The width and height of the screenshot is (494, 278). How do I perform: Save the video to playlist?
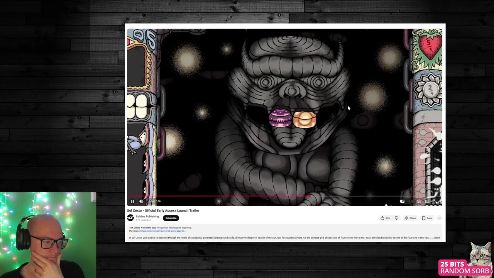(427, 218)
